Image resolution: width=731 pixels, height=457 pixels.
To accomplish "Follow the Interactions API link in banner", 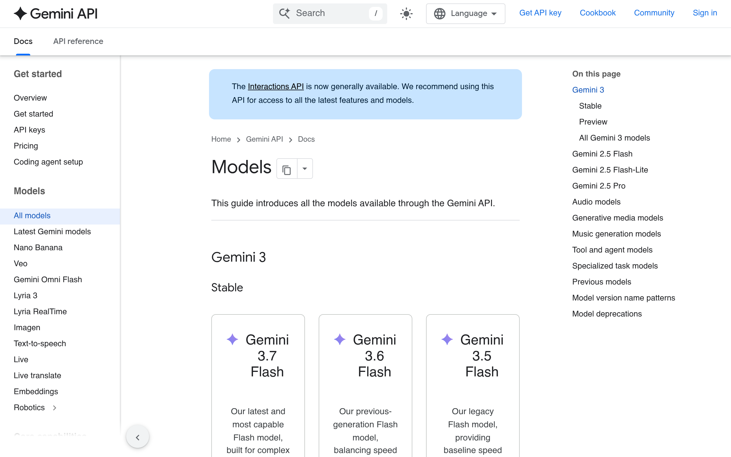I will click(x=276, y=87).
